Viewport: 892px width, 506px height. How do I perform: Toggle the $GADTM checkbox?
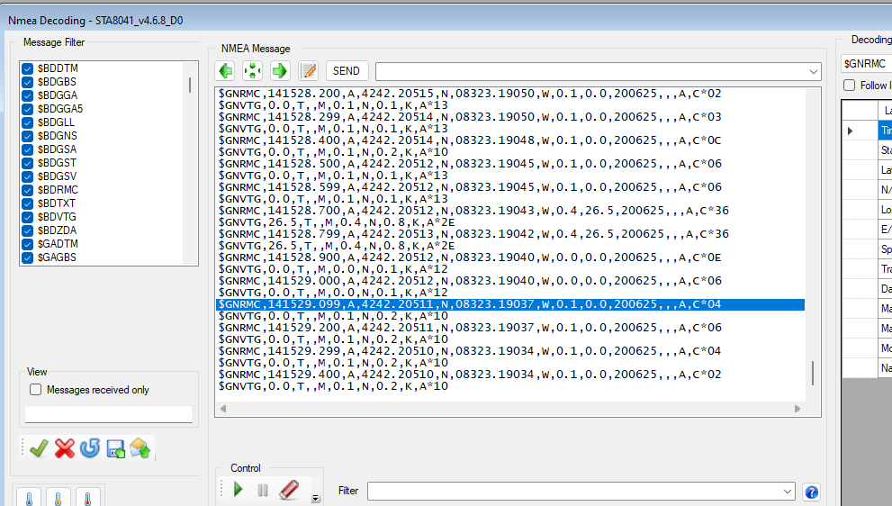tap(27, 244)
